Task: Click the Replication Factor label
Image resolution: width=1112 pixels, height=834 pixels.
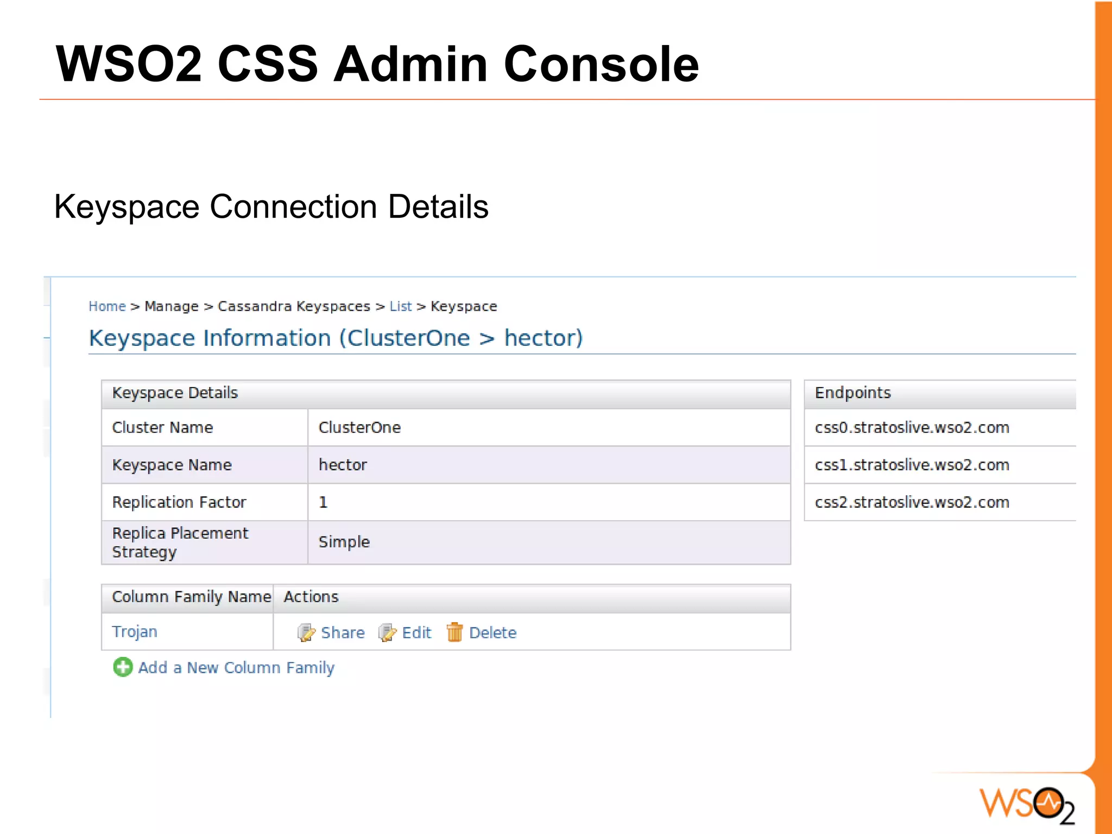Action: coord(179,502)
